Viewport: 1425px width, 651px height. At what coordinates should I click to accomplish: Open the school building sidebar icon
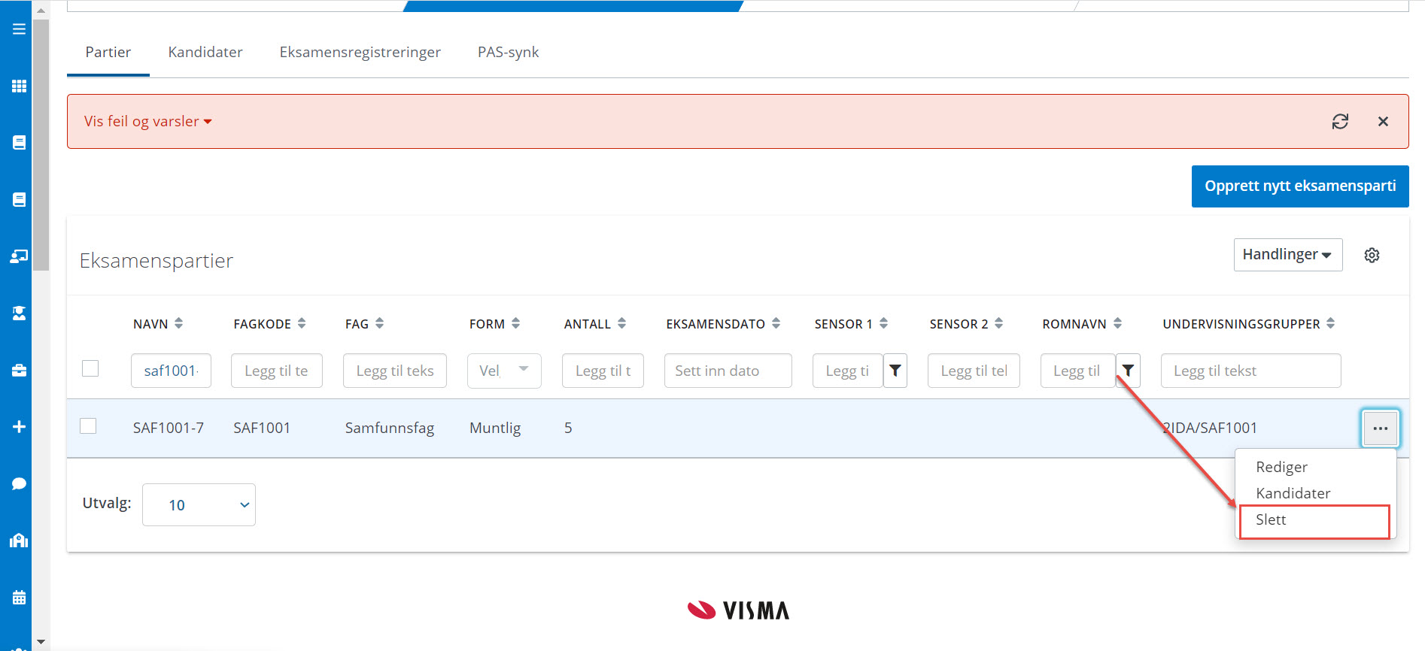tap(19, 540)
